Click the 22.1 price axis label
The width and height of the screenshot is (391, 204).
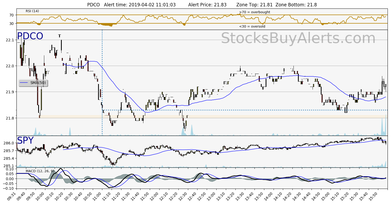10,40
